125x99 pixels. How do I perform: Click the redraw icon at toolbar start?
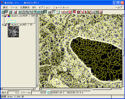pyautogui.click(x=3, y=12)
